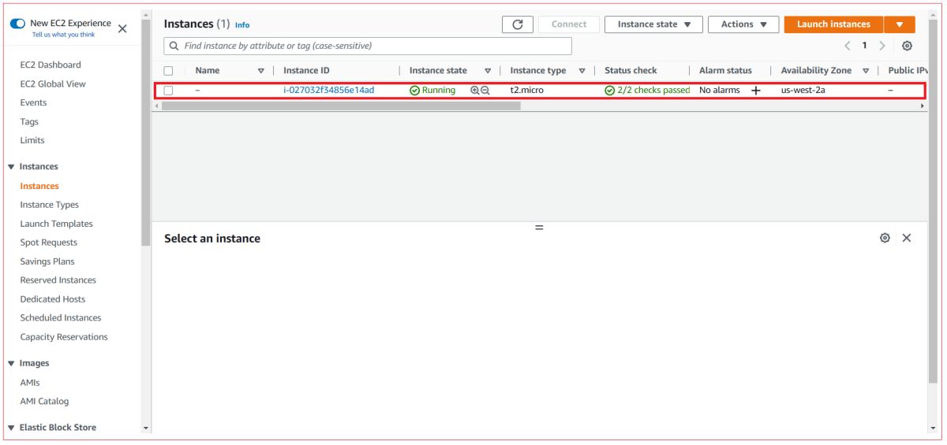Screen dimensions: 947x445
Task: Open AMIs page
Action: coord(30,384)
